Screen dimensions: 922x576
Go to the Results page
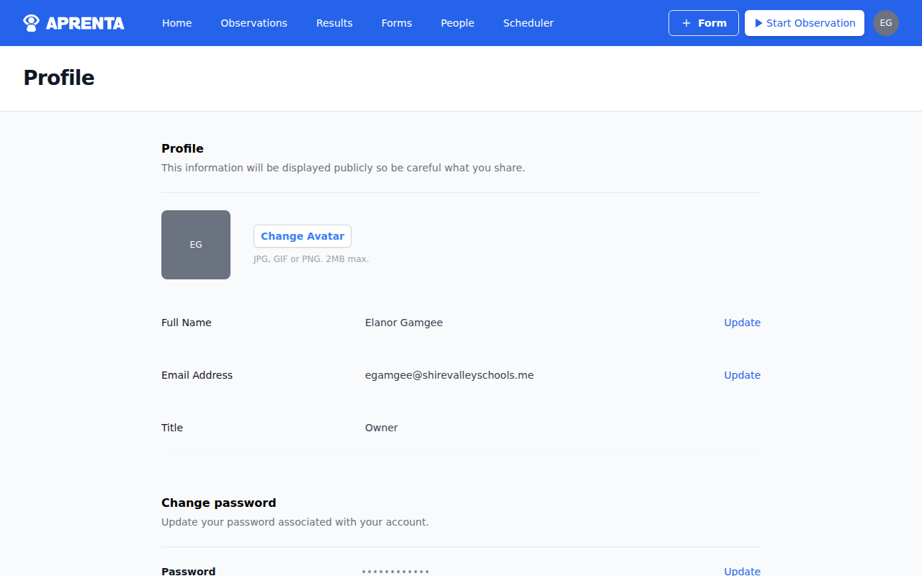pos(334,23)
